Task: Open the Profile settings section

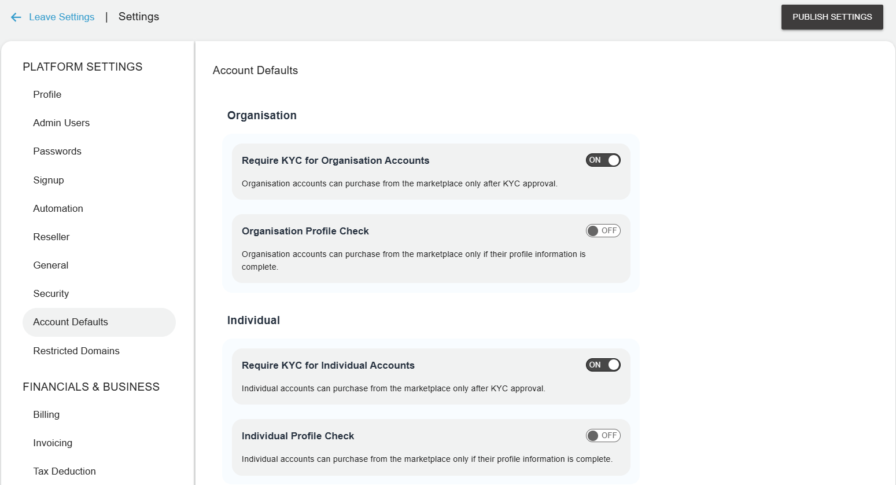Action: 47,94
